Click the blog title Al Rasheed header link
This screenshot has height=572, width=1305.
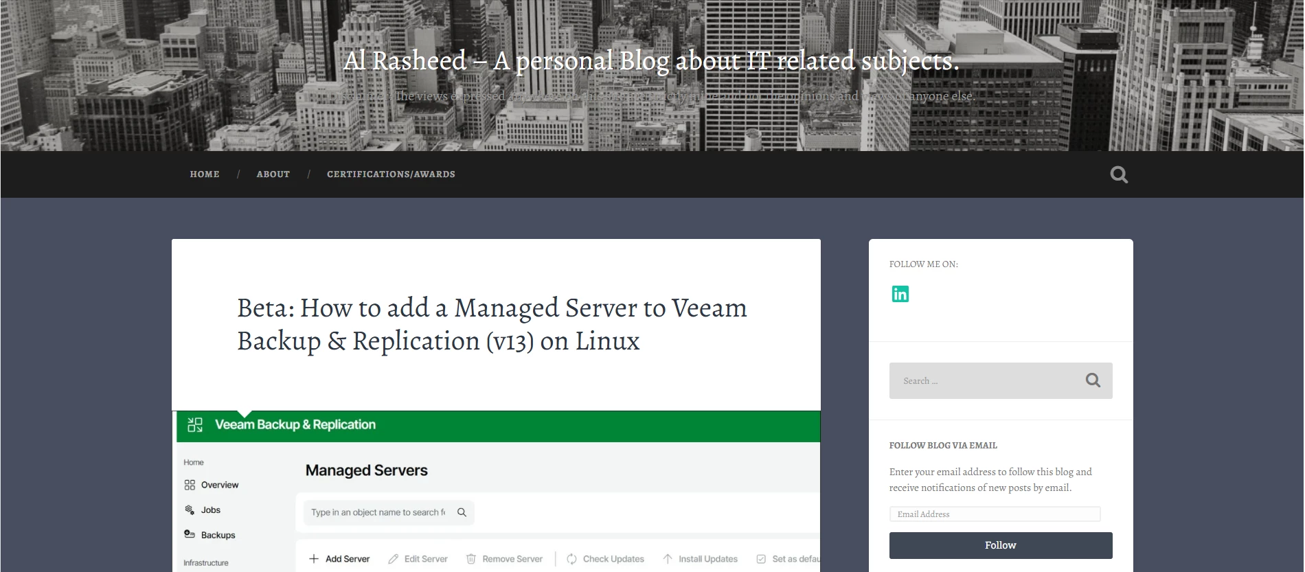tap(651, 61)
